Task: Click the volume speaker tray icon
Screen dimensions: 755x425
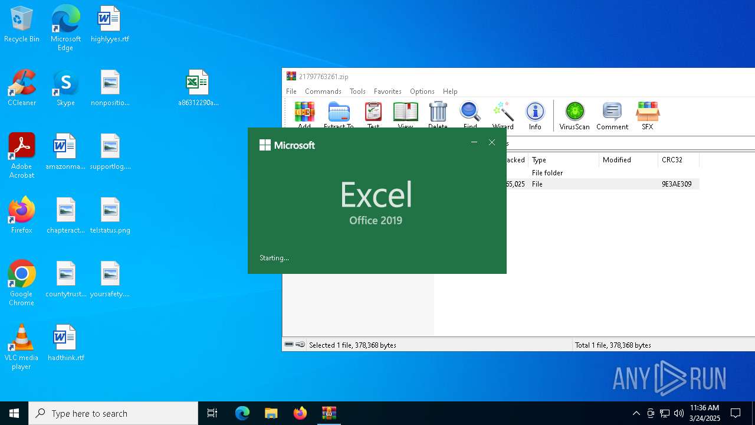Action: (x=679, y=413)
